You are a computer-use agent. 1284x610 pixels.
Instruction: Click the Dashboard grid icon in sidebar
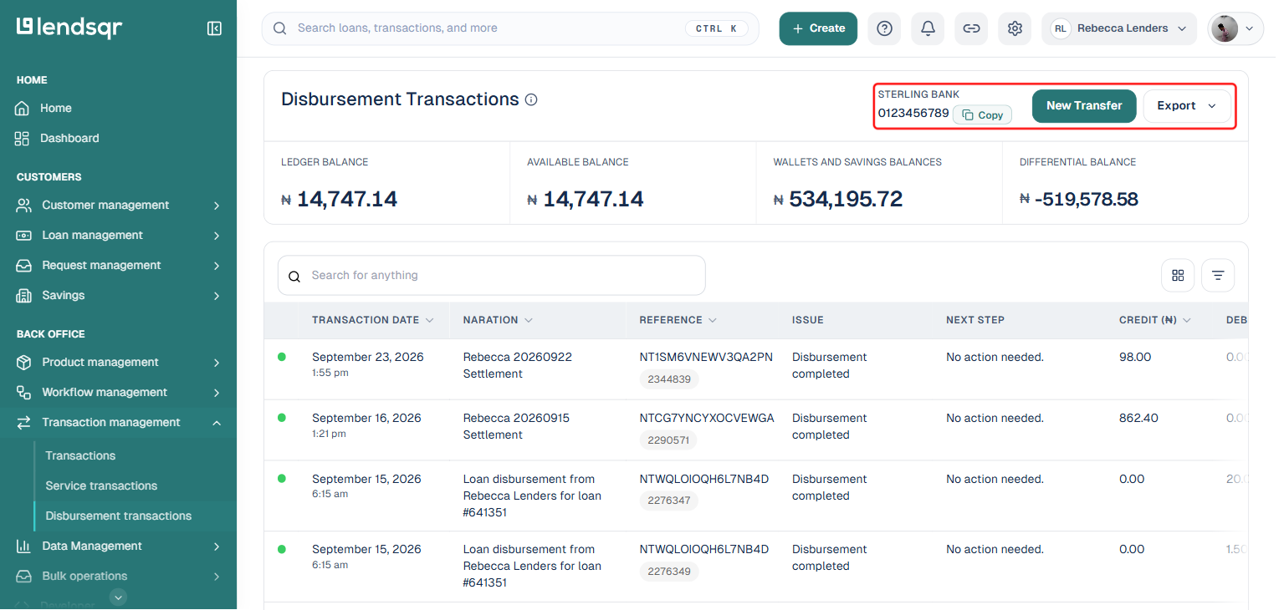pos(22,138)
